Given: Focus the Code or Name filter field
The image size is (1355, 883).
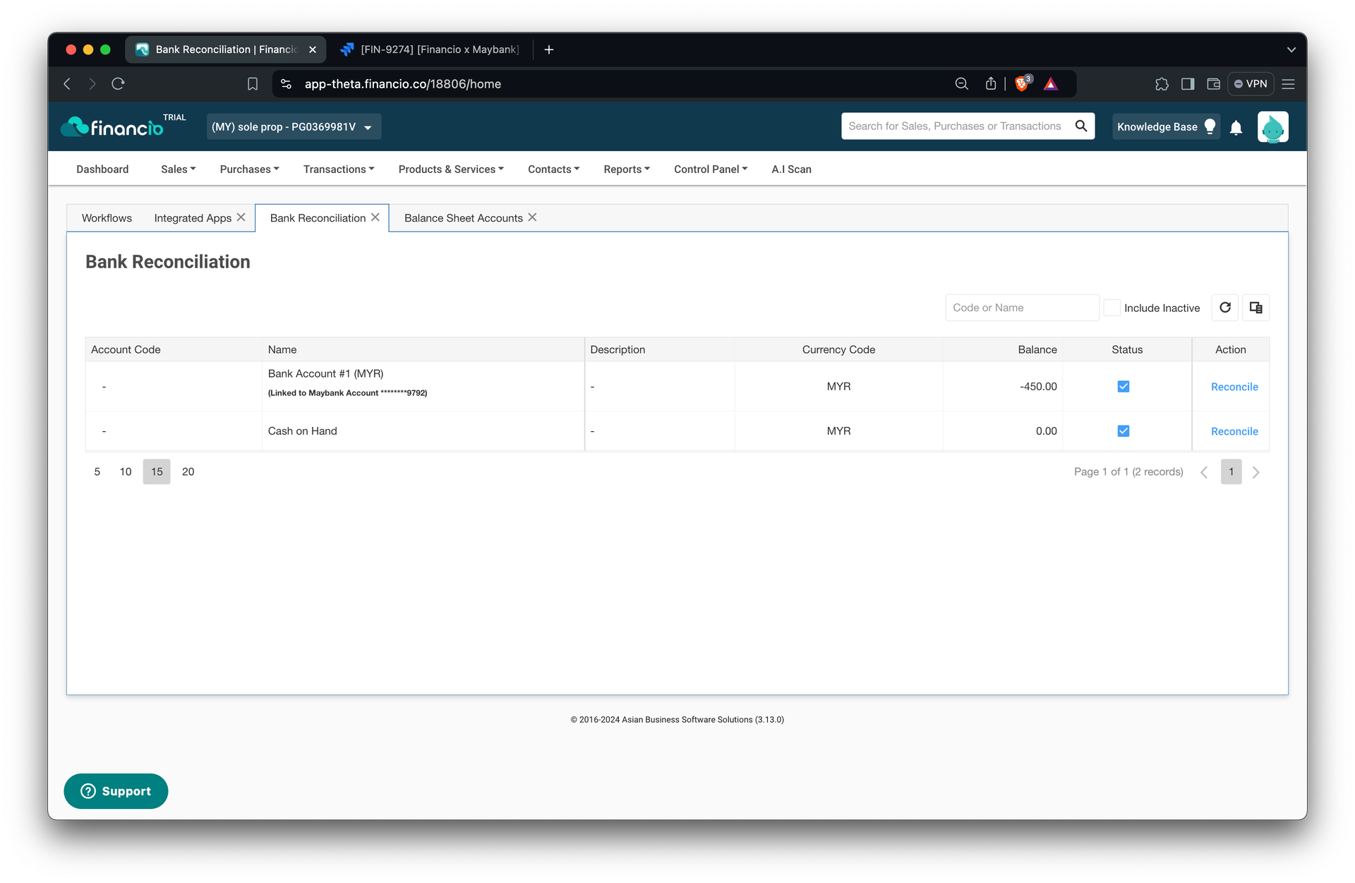Looking at the screenshot, I should pos(1022,308).
